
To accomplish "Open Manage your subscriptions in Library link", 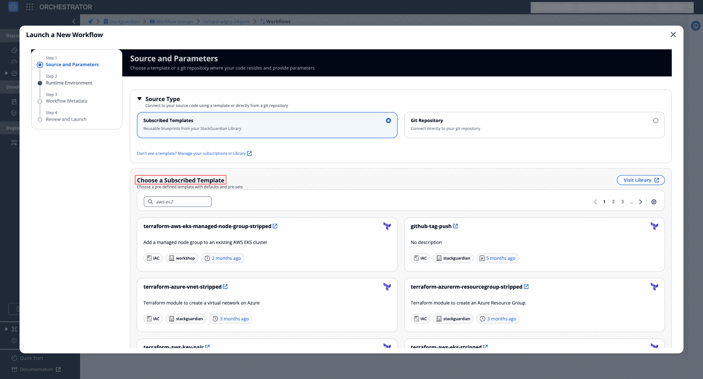I will point(194,153).
